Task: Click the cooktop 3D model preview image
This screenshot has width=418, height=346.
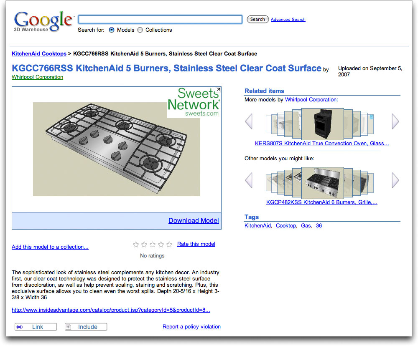Action: (x=117, y=149)
